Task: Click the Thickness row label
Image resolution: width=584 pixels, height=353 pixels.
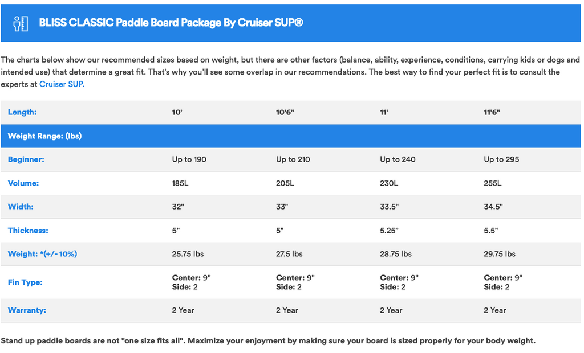Action: coord(28,230)
